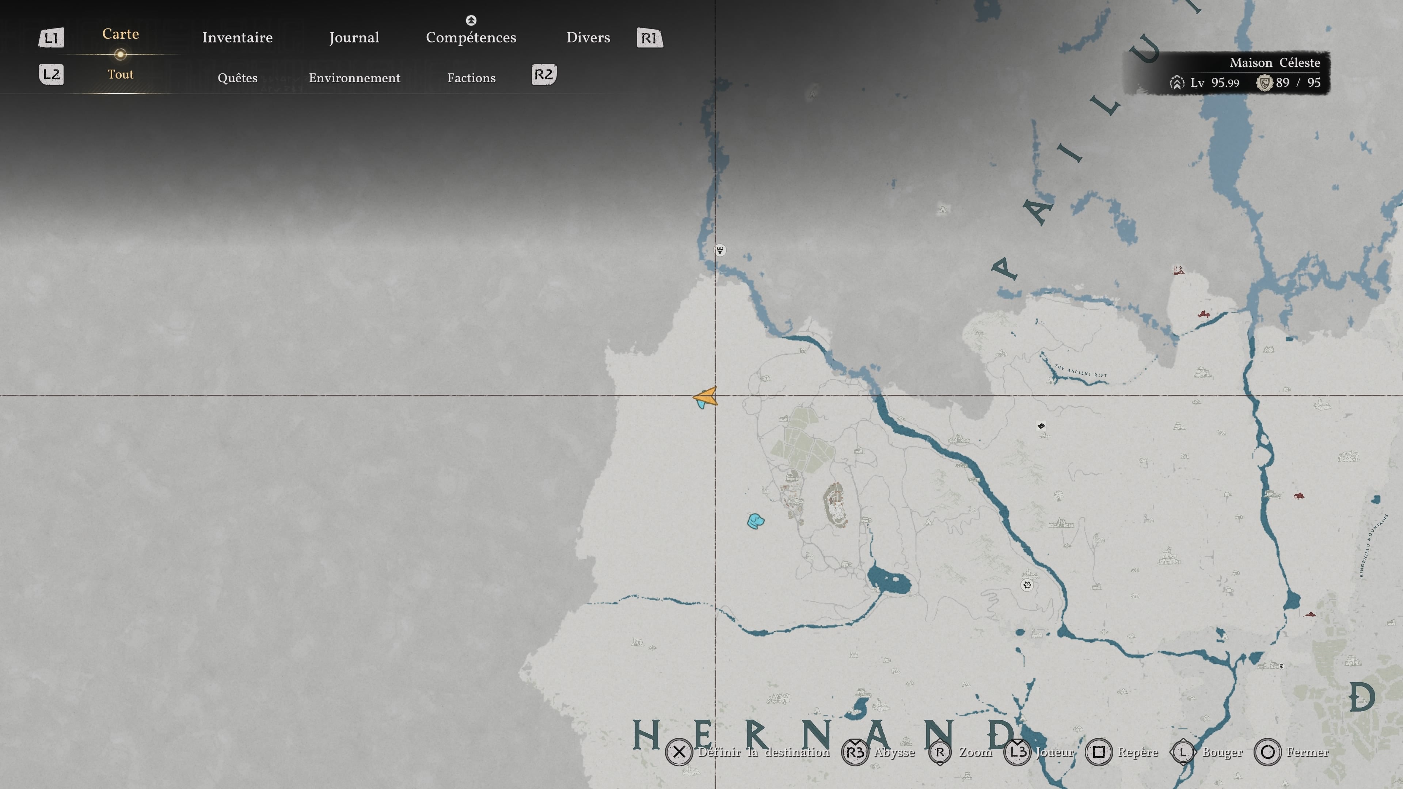This screenshot has height=789, width=1403.
Task: Click the R2 button icon
Action: coord(544,75)
